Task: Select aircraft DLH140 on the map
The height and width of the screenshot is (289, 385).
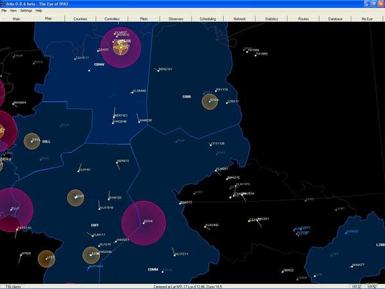Action: point(85,170)
